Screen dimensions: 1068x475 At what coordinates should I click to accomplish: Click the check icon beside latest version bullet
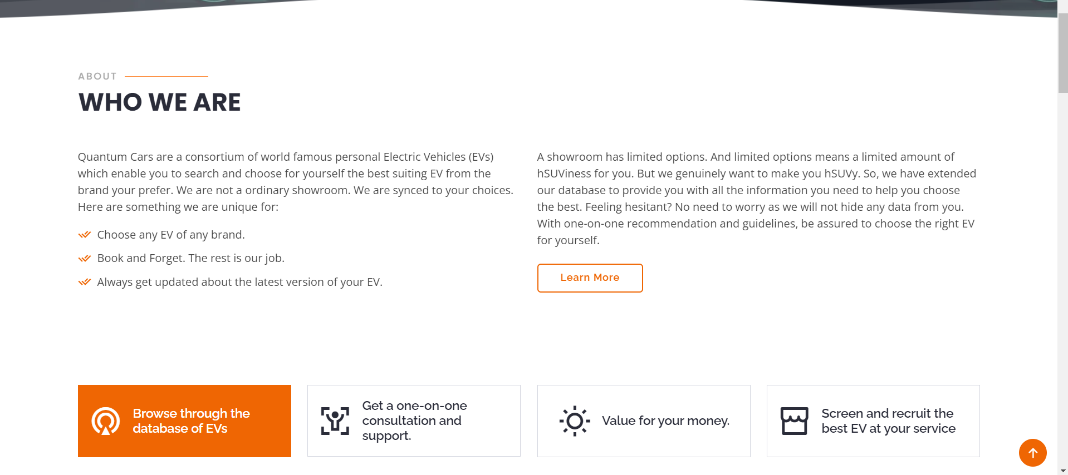click(x=85, y=282)
